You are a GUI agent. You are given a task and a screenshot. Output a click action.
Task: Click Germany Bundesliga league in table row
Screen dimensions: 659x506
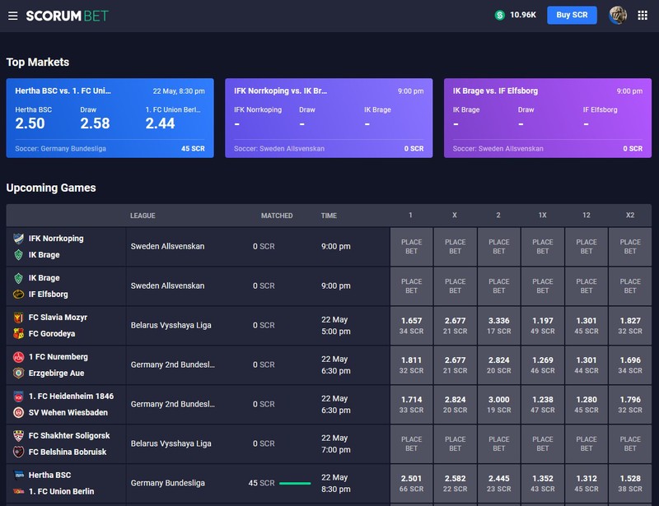point(168,483)
